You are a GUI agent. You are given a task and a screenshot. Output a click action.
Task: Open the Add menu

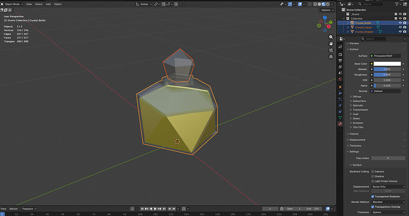48,4
